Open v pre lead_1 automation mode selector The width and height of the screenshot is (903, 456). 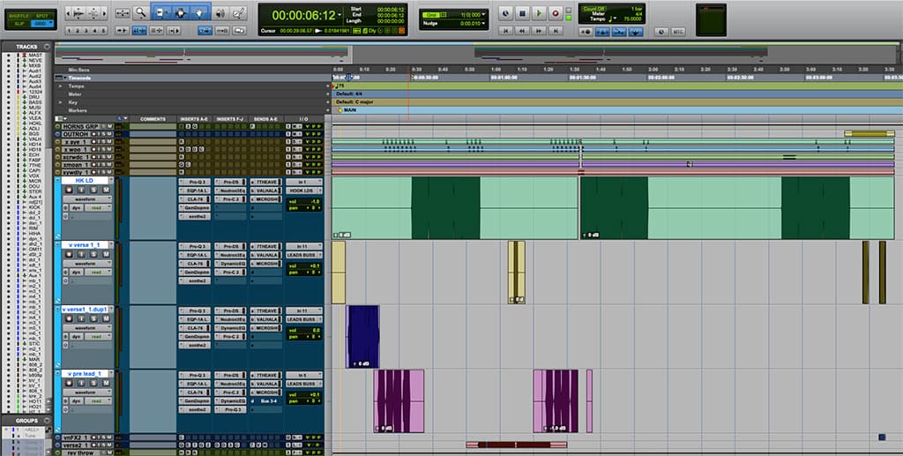[x=99, y=401]
